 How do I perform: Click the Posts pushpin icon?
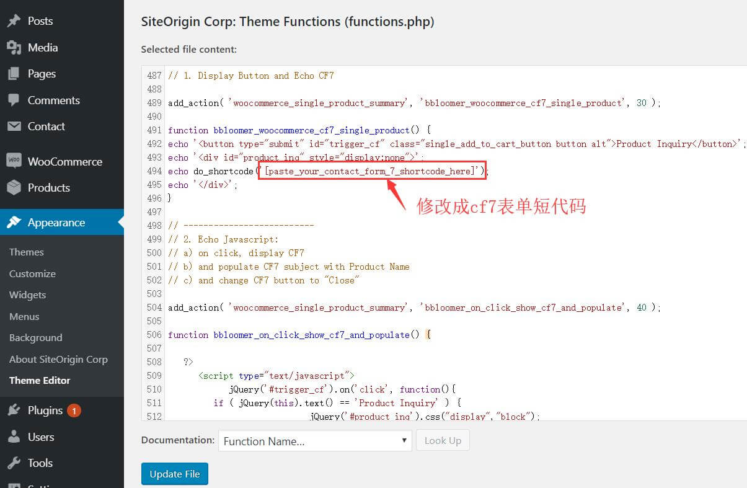click(x=14, y=21)
